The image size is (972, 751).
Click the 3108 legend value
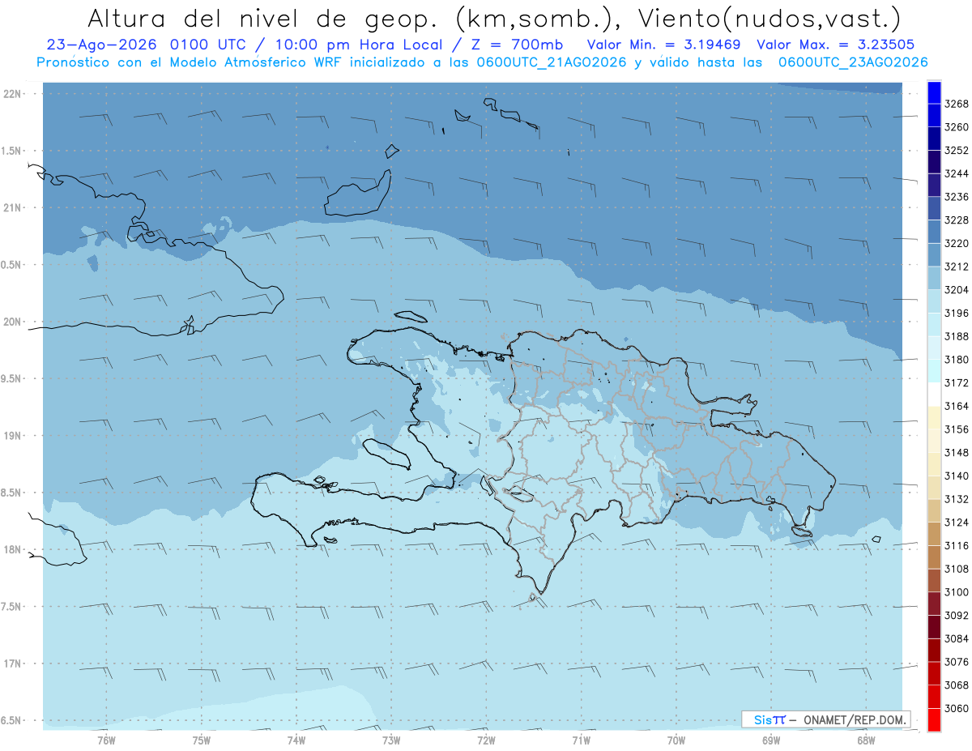(957, 569)
